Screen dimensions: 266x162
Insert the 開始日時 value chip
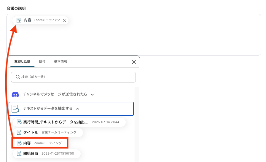(47, 153)
